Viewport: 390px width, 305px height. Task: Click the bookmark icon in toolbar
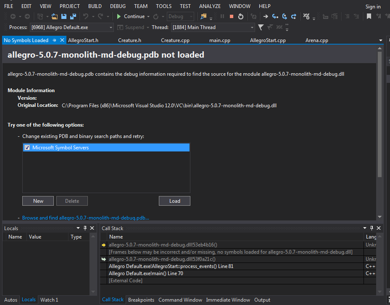369,16
